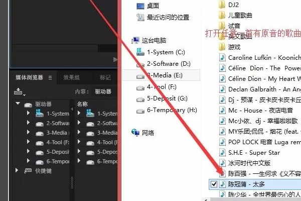This screenshot has height=201, width=301.
Task: Expand 3-Media in the 名称 list
Action: click(79, 132)
